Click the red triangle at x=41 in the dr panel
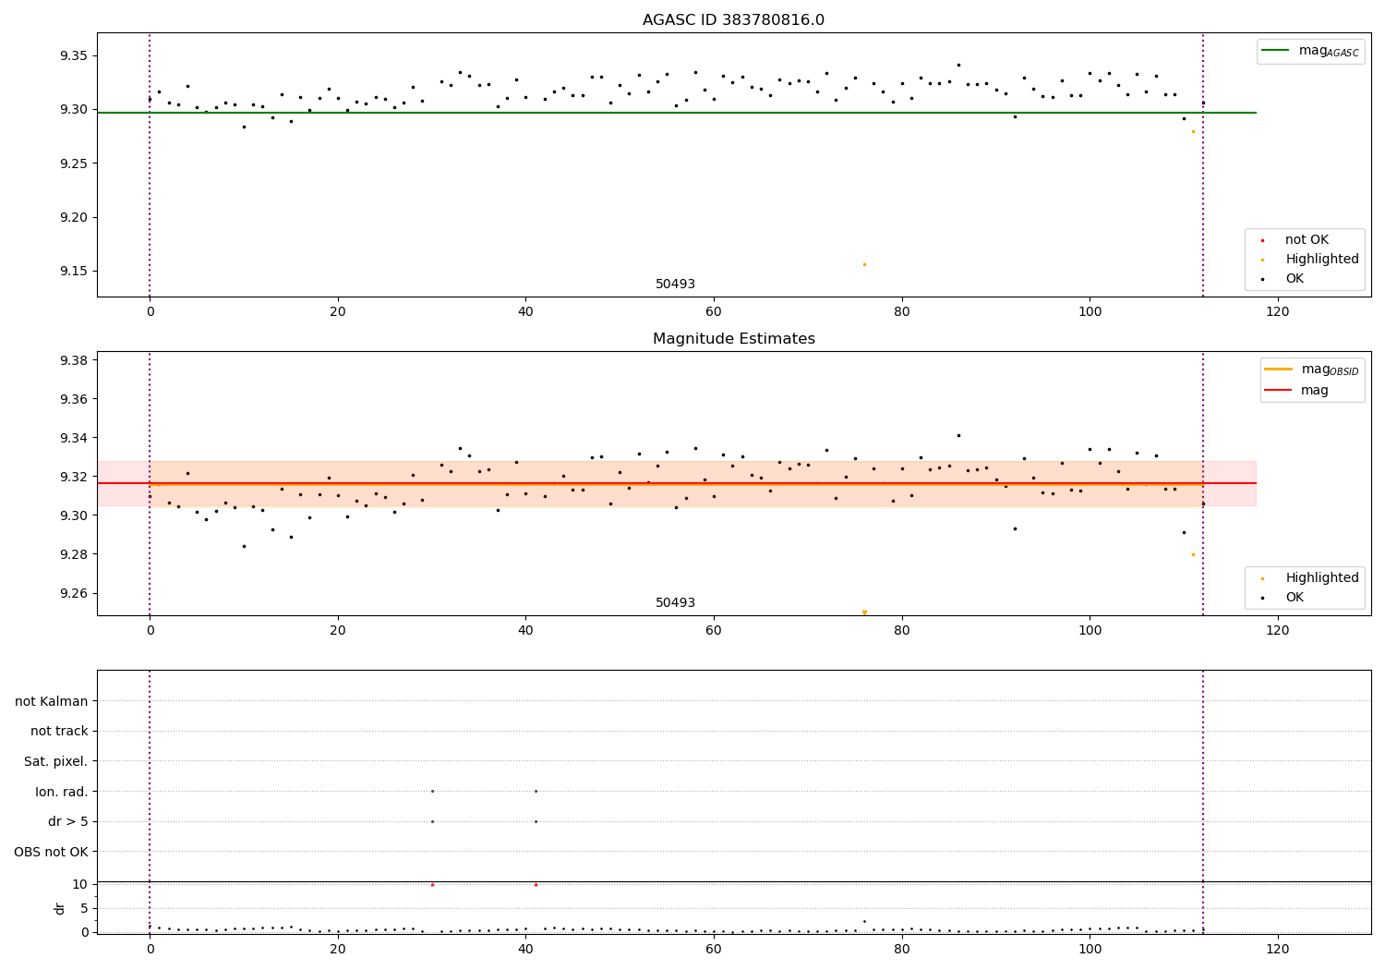The width and height of the screenshot is (1385, 970). 536,884
